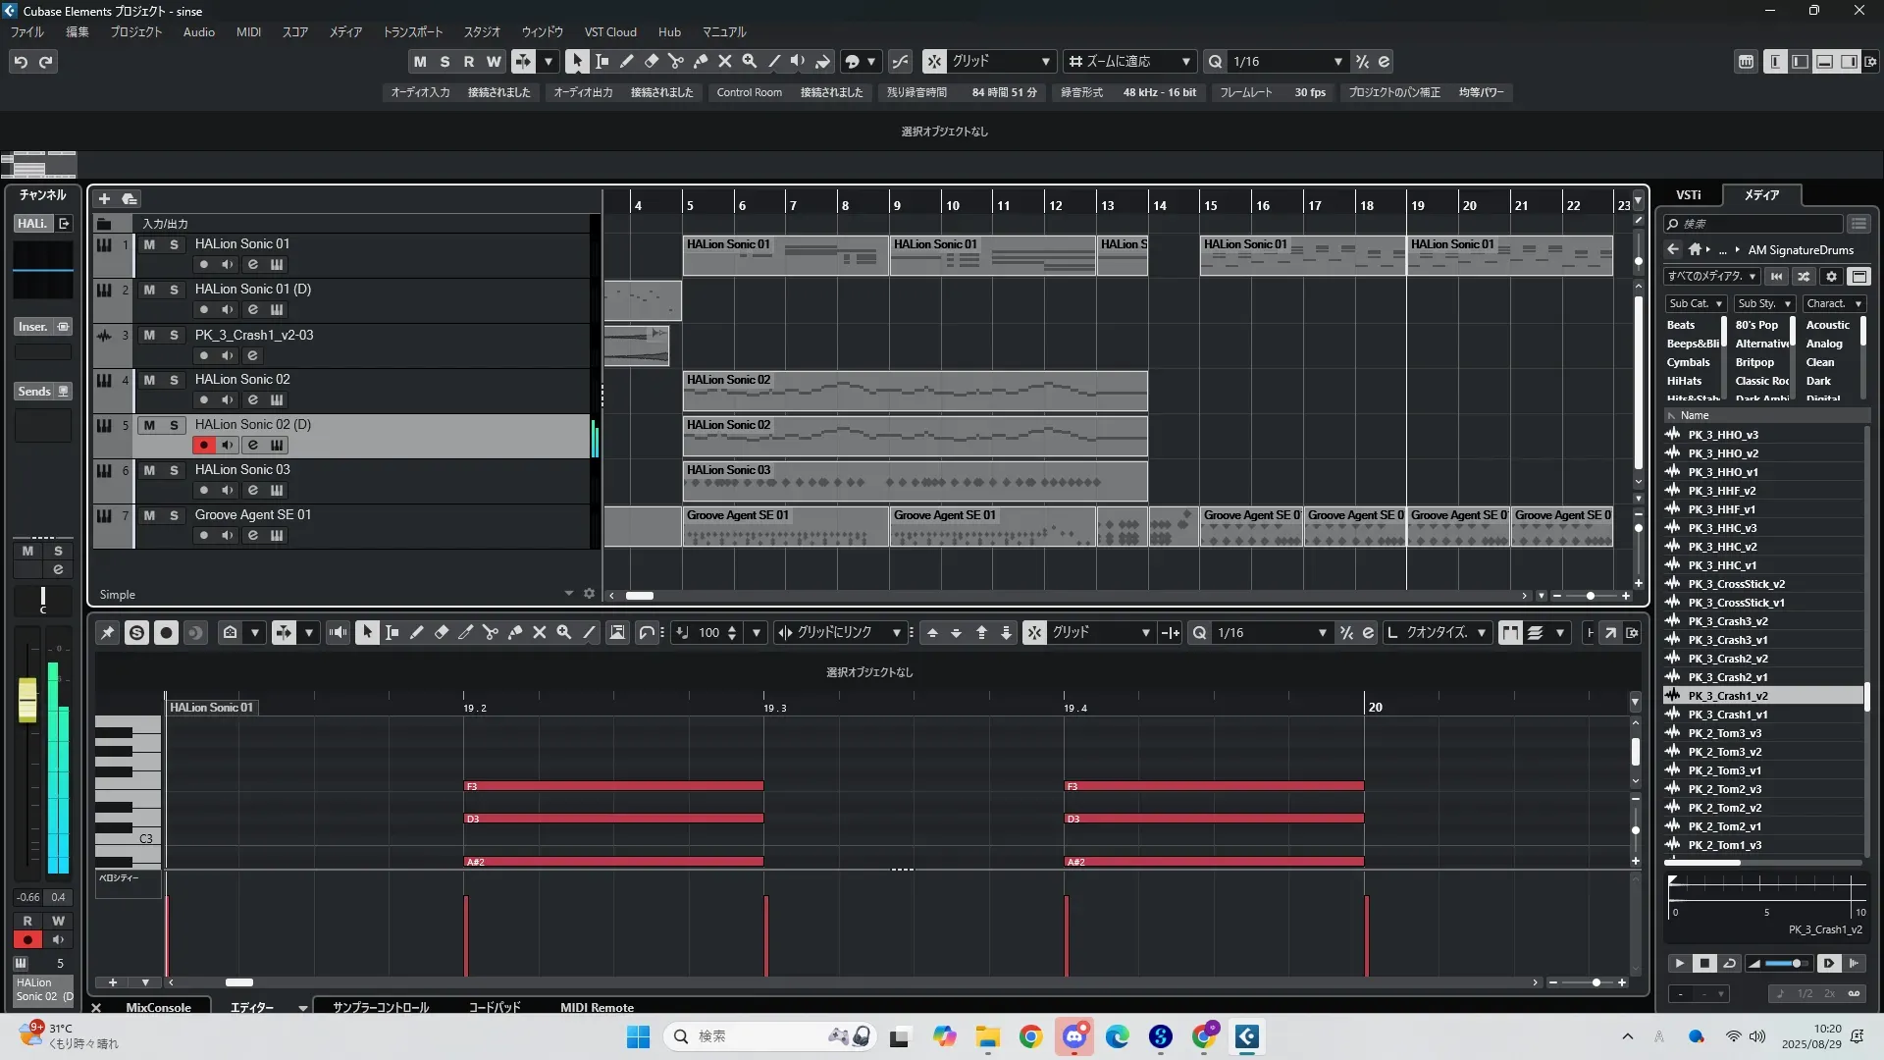This screenshot has width=1884, height=1060.
Task: Switch to the MixConsole tab
Action: (158, 1007)
